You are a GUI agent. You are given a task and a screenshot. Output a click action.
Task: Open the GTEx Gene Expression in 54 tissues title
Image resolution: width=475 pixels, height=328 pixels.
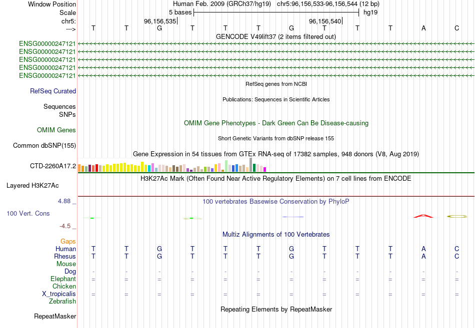(276, 154)
